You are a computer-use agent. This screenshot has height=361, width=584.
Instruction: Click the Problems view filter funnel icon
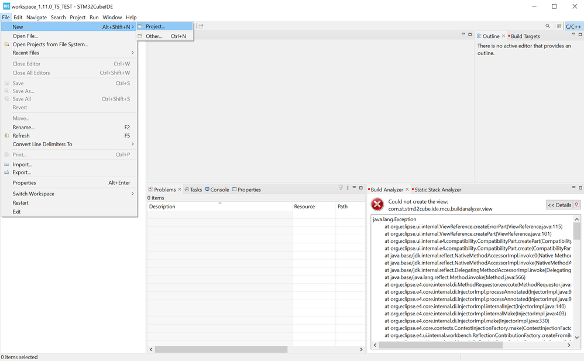click(x=341, y=188)
